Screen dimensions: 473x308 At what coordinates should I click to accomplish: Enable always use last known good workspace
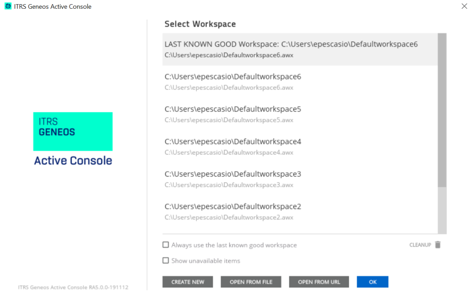pos(166,245)
